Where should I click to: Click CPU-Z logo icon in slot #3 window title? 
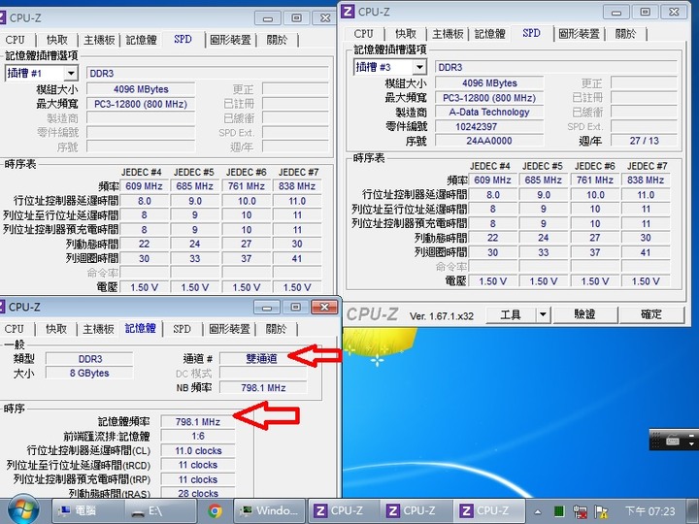(x=348, y=12)
